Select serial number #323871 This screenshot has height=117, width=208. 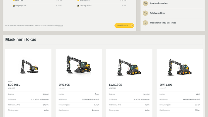pyautogui.click(x=62, y=88)
